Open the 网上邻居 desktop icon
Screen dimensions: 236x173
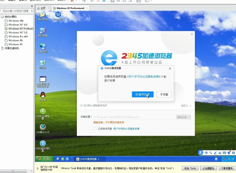(x=43, y=48)
